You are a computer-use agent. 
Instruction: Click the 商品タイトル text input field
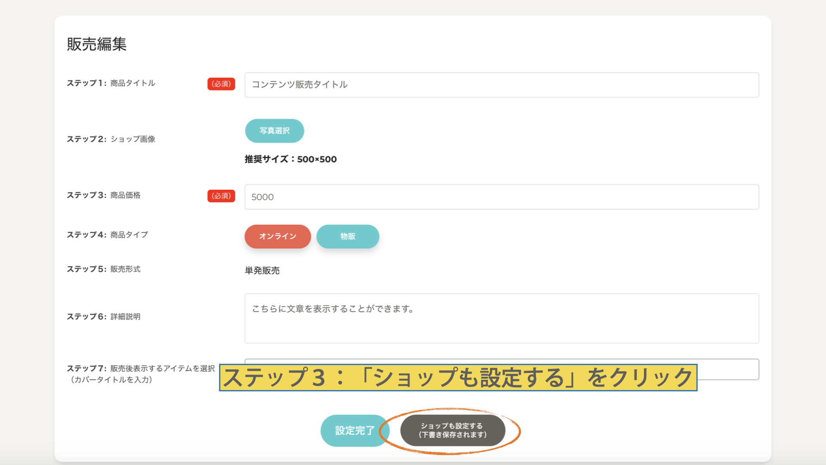click(501, 85)
